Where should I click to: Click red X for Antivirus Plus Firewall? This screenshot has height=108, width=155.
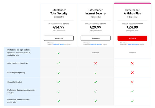132,73
